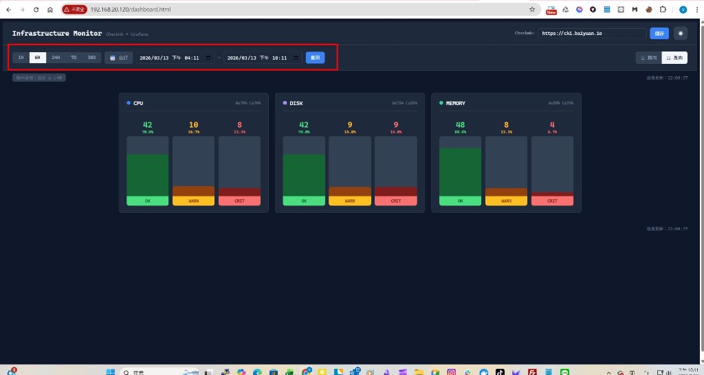Open the custom range button with calendar icon
The image size is (704, 375).
click(119, 58)
